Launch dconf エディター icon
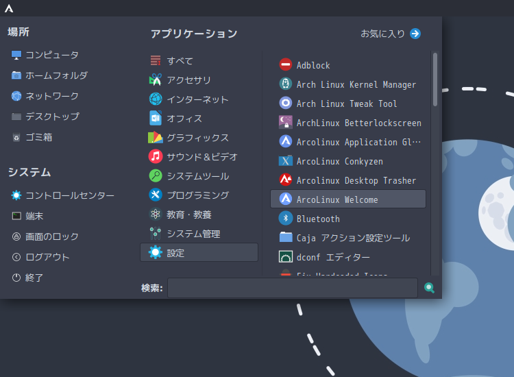Image resolution: width=514 pixels, height=377 pixels. [x=286, y=256]
